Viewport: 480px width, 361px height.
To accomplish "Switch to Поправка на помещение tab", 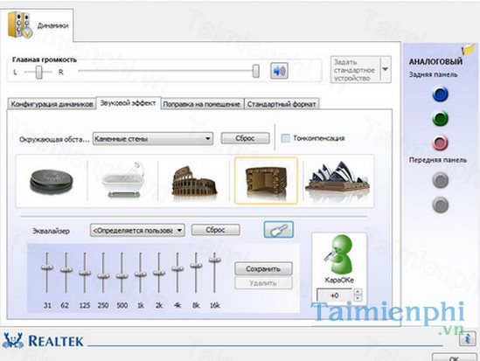I will (201, 104).
